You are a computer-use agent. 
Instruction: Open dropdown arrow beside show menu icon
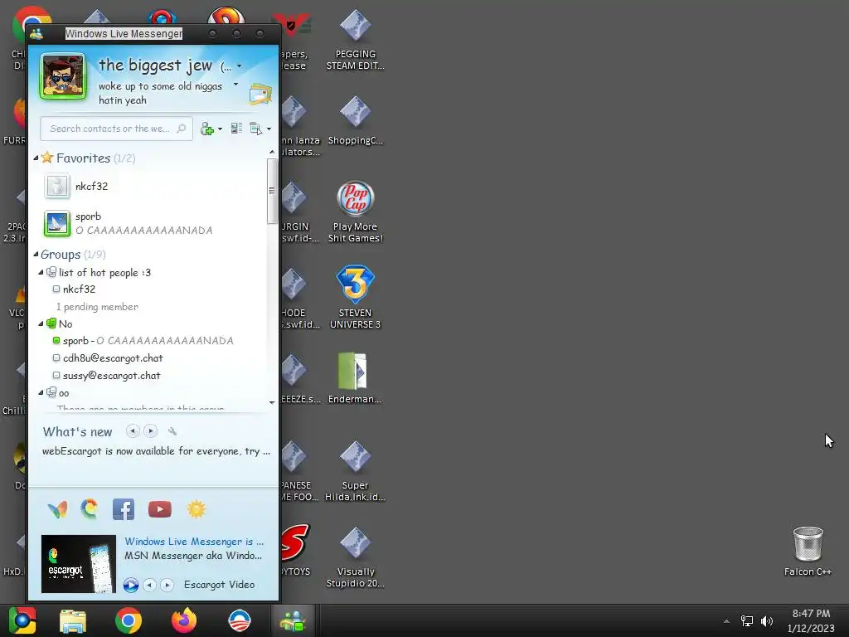point(269,129)
